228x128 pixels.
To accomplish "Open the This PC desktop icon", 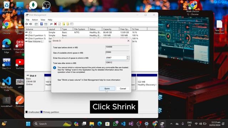I will click(x=20, y=6).
